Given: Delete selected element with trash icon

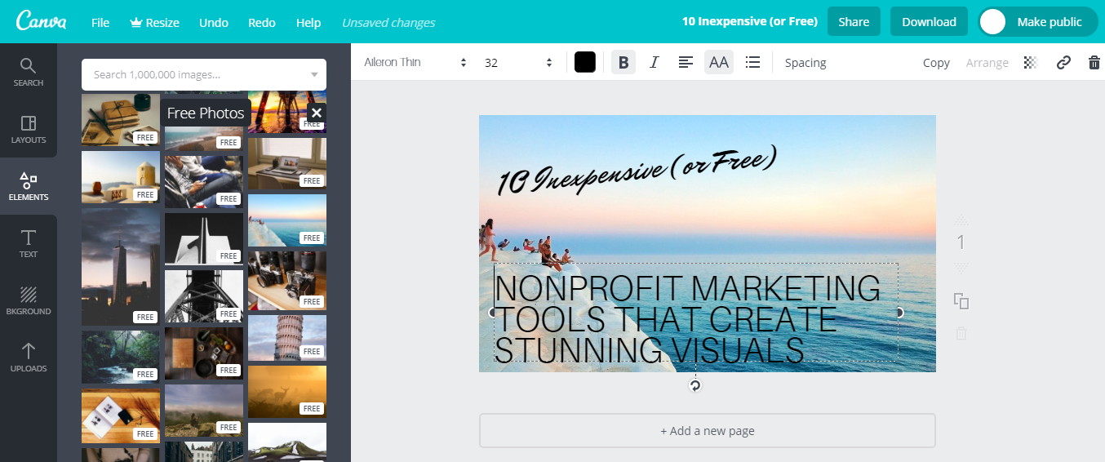Looking at the screenshot, I should [1094, 62].
